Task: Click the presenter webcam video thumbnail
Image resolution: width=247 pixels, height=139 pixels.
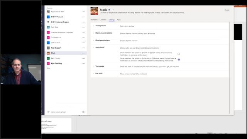Action: (21, 69)
